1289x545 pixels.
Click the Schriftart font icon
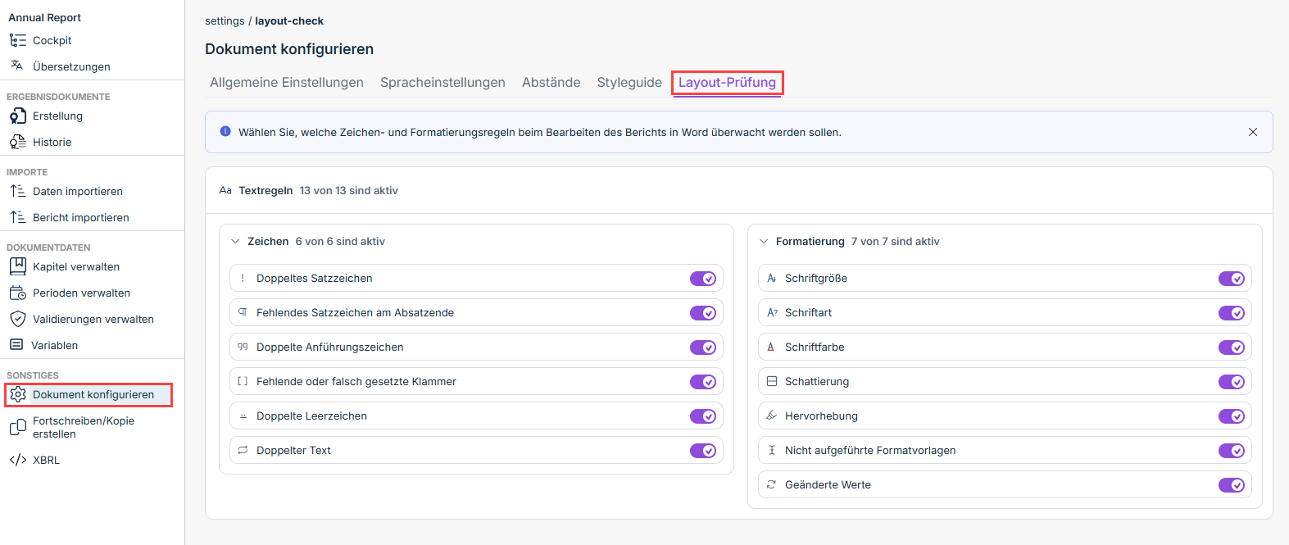pyautogui.click(x=772, y=312)
